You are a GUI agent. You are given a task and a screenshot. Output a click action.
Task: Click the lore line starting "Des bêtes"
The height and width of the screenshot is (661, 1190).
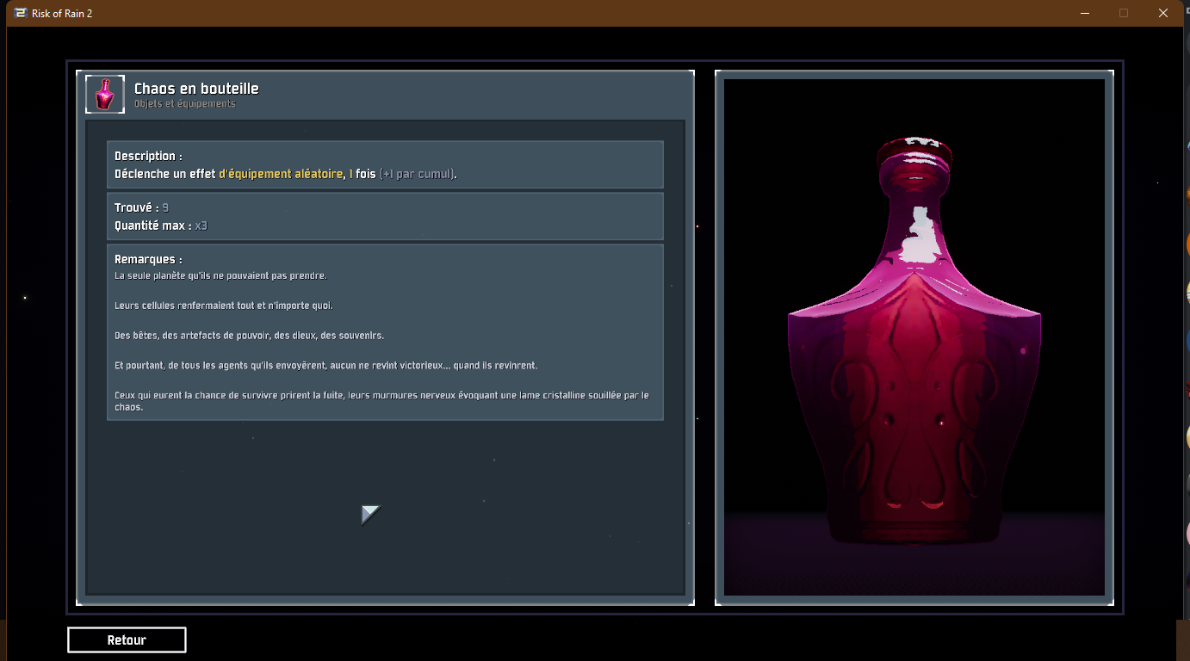click(249, 336)
